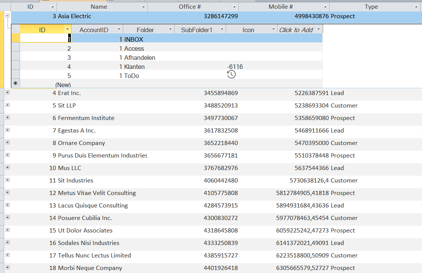Viewport: 422px width, 273px height.
Task: Expand the Ut Dolor Associates row
Action: point(8,230)
